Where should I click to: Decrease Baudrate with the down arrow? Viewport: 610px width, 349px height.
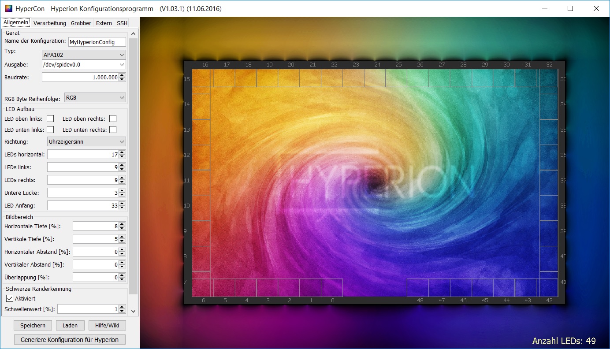pos(122,79)
